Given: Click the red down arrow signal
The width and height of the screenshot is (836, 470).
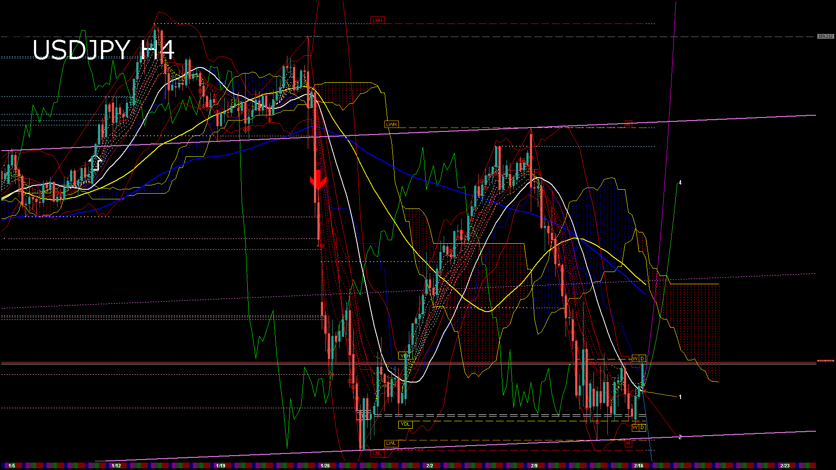Looking at the screenshot, I should pos(318,179).
